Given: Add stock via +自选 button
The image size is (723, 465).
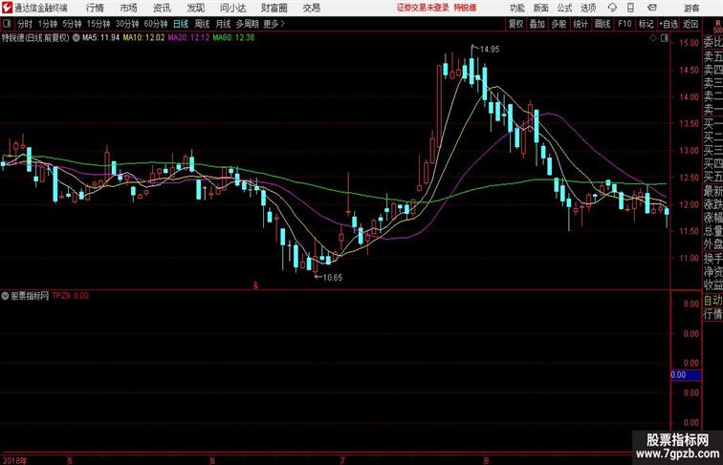Looking at the screenshot, I should (668, 24).
